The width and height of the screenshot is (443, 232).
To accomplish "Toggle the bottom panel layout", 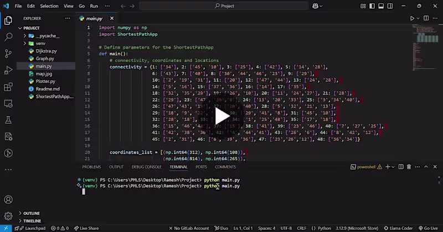I will pyautogui.click(x=381, y=6).
